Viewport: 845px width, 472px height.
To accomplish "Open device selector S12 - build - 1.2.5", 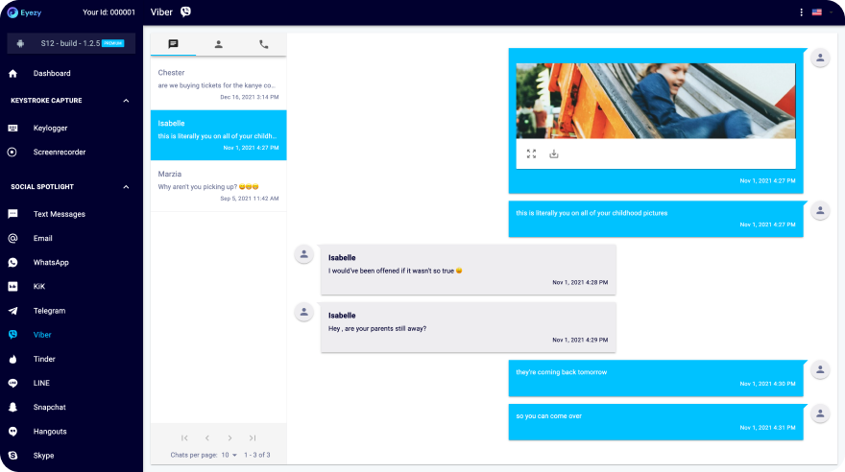I will (71, 43).
